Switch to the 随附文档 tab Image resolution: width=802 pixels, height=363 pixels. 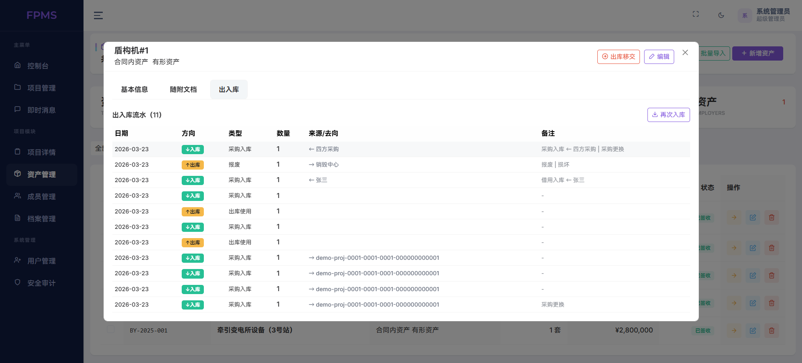(x=183, y=89)
